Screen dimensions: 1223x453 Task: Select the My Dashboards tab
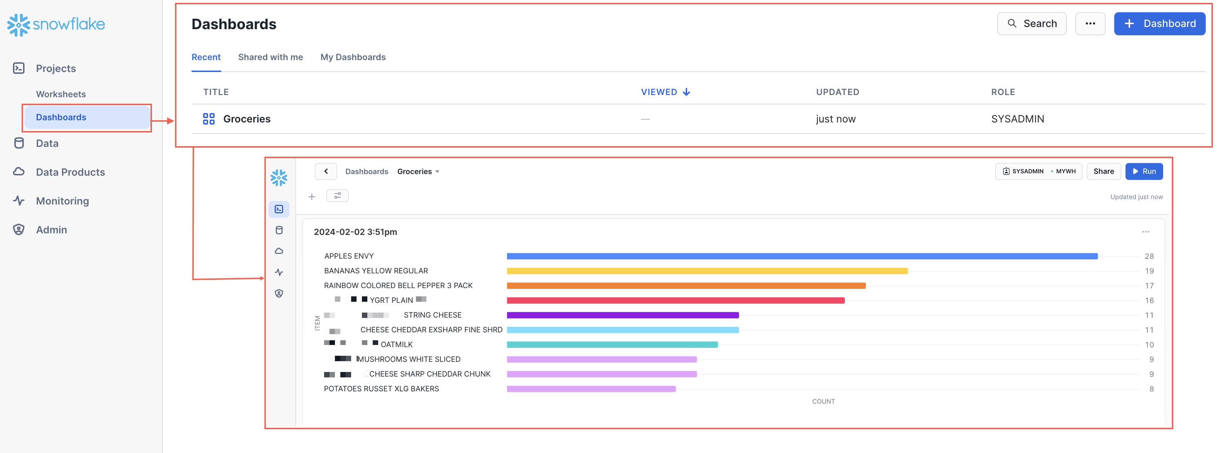pyautogui.click(x=353, y=57)
